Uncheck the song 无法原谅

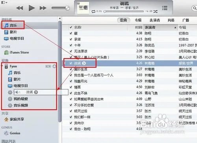pos(71,51)
